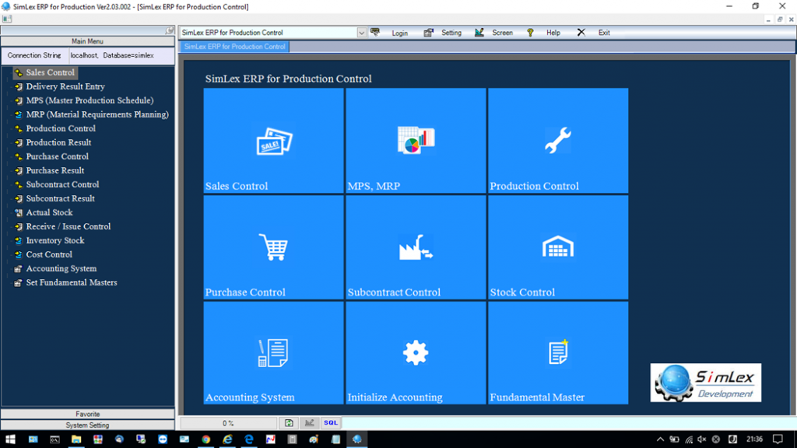Open the Sales Control tile
Screen dimensions: 797x448
[x=272, y=140]
